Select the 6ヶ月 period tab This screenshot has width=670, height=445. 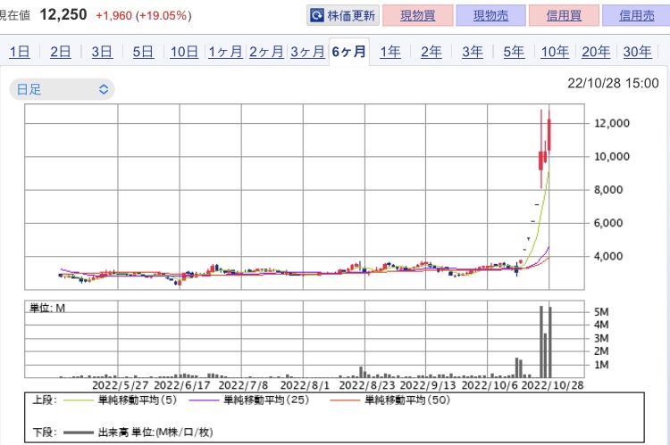(348, 52)
